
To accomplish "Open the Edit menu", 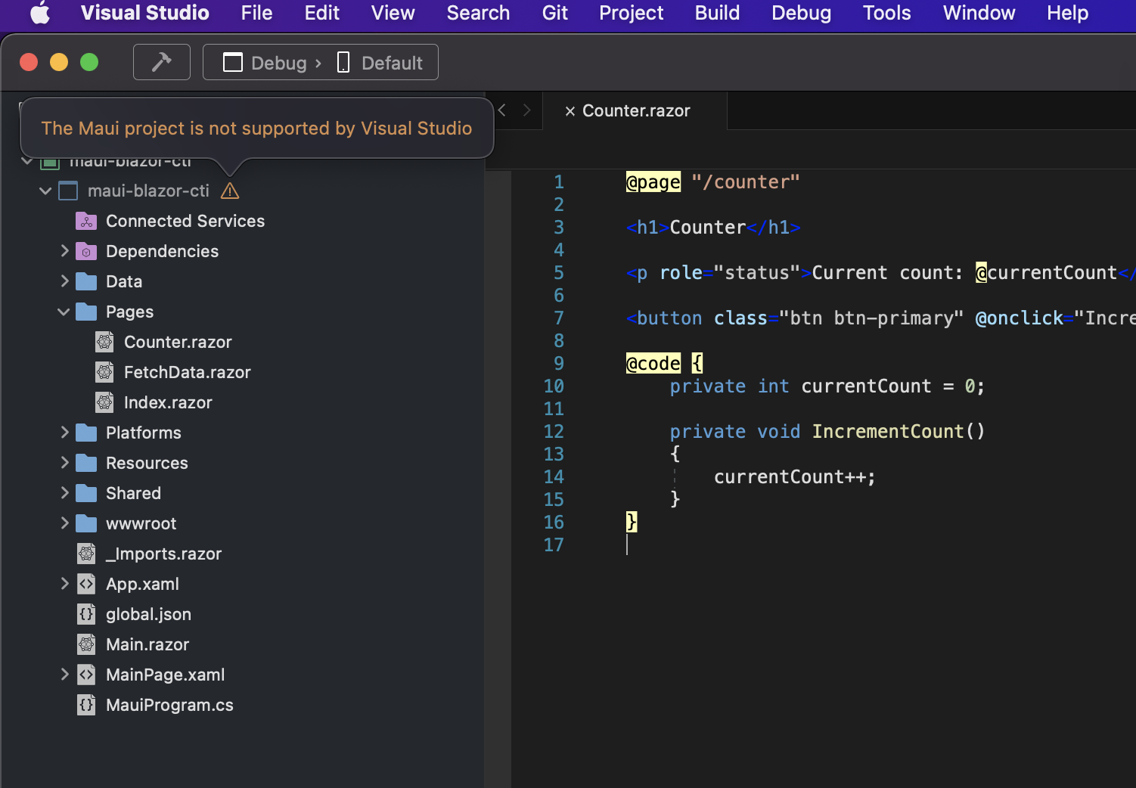I will (x=321, y=13).
